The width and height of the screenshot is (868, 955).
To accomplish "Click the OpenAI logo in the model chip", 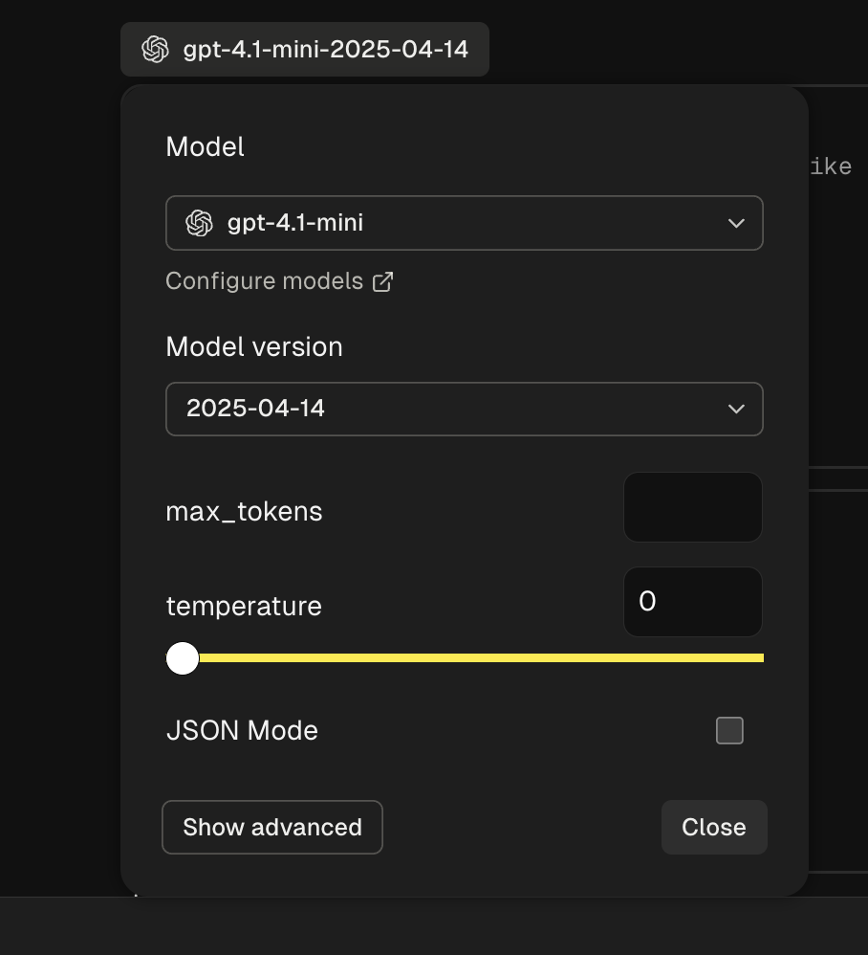I will [155, 50].
